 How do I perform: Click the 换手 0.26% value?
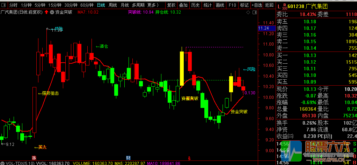point(309,123)
